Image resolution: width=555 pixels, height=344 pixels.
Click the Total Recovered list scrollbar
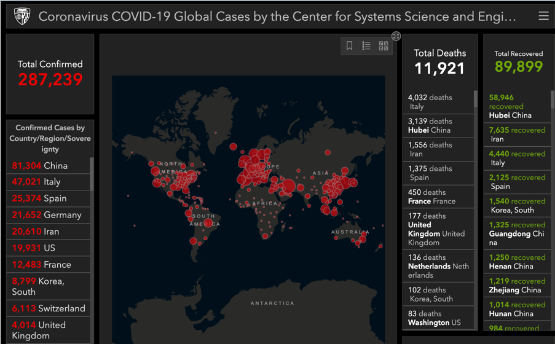pyautogui.click(x=553, y=99)
